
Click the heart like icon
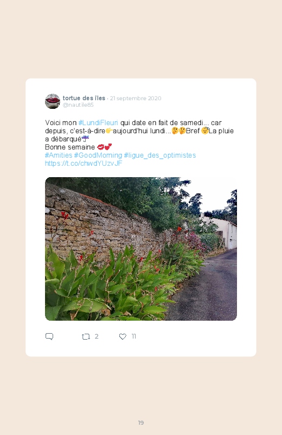tap(123, 336)
